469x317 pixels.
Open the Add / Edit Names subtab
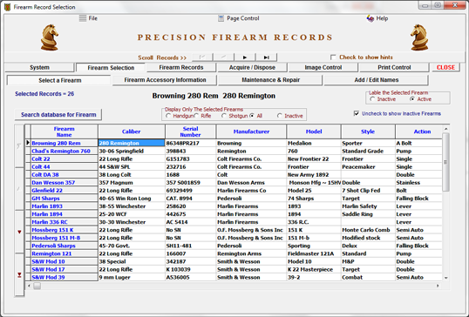tap(376, 80)
